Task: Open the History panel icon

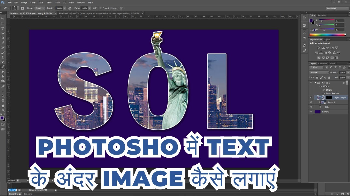Action: (x=305, y=18)
